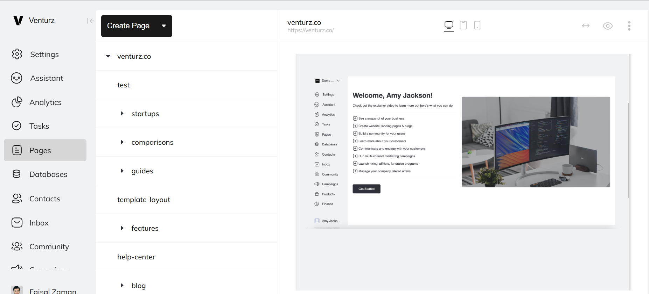Image resolution: width=649 pixels, height=294 pixels.
Task: Expand the startups folder
Action: coord(122,114)
